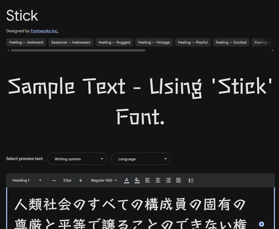Select the Feeling — Awkward tag
The height and width of the screenshot is (229, 279).
pyautogui.click(x=26, y=42)
